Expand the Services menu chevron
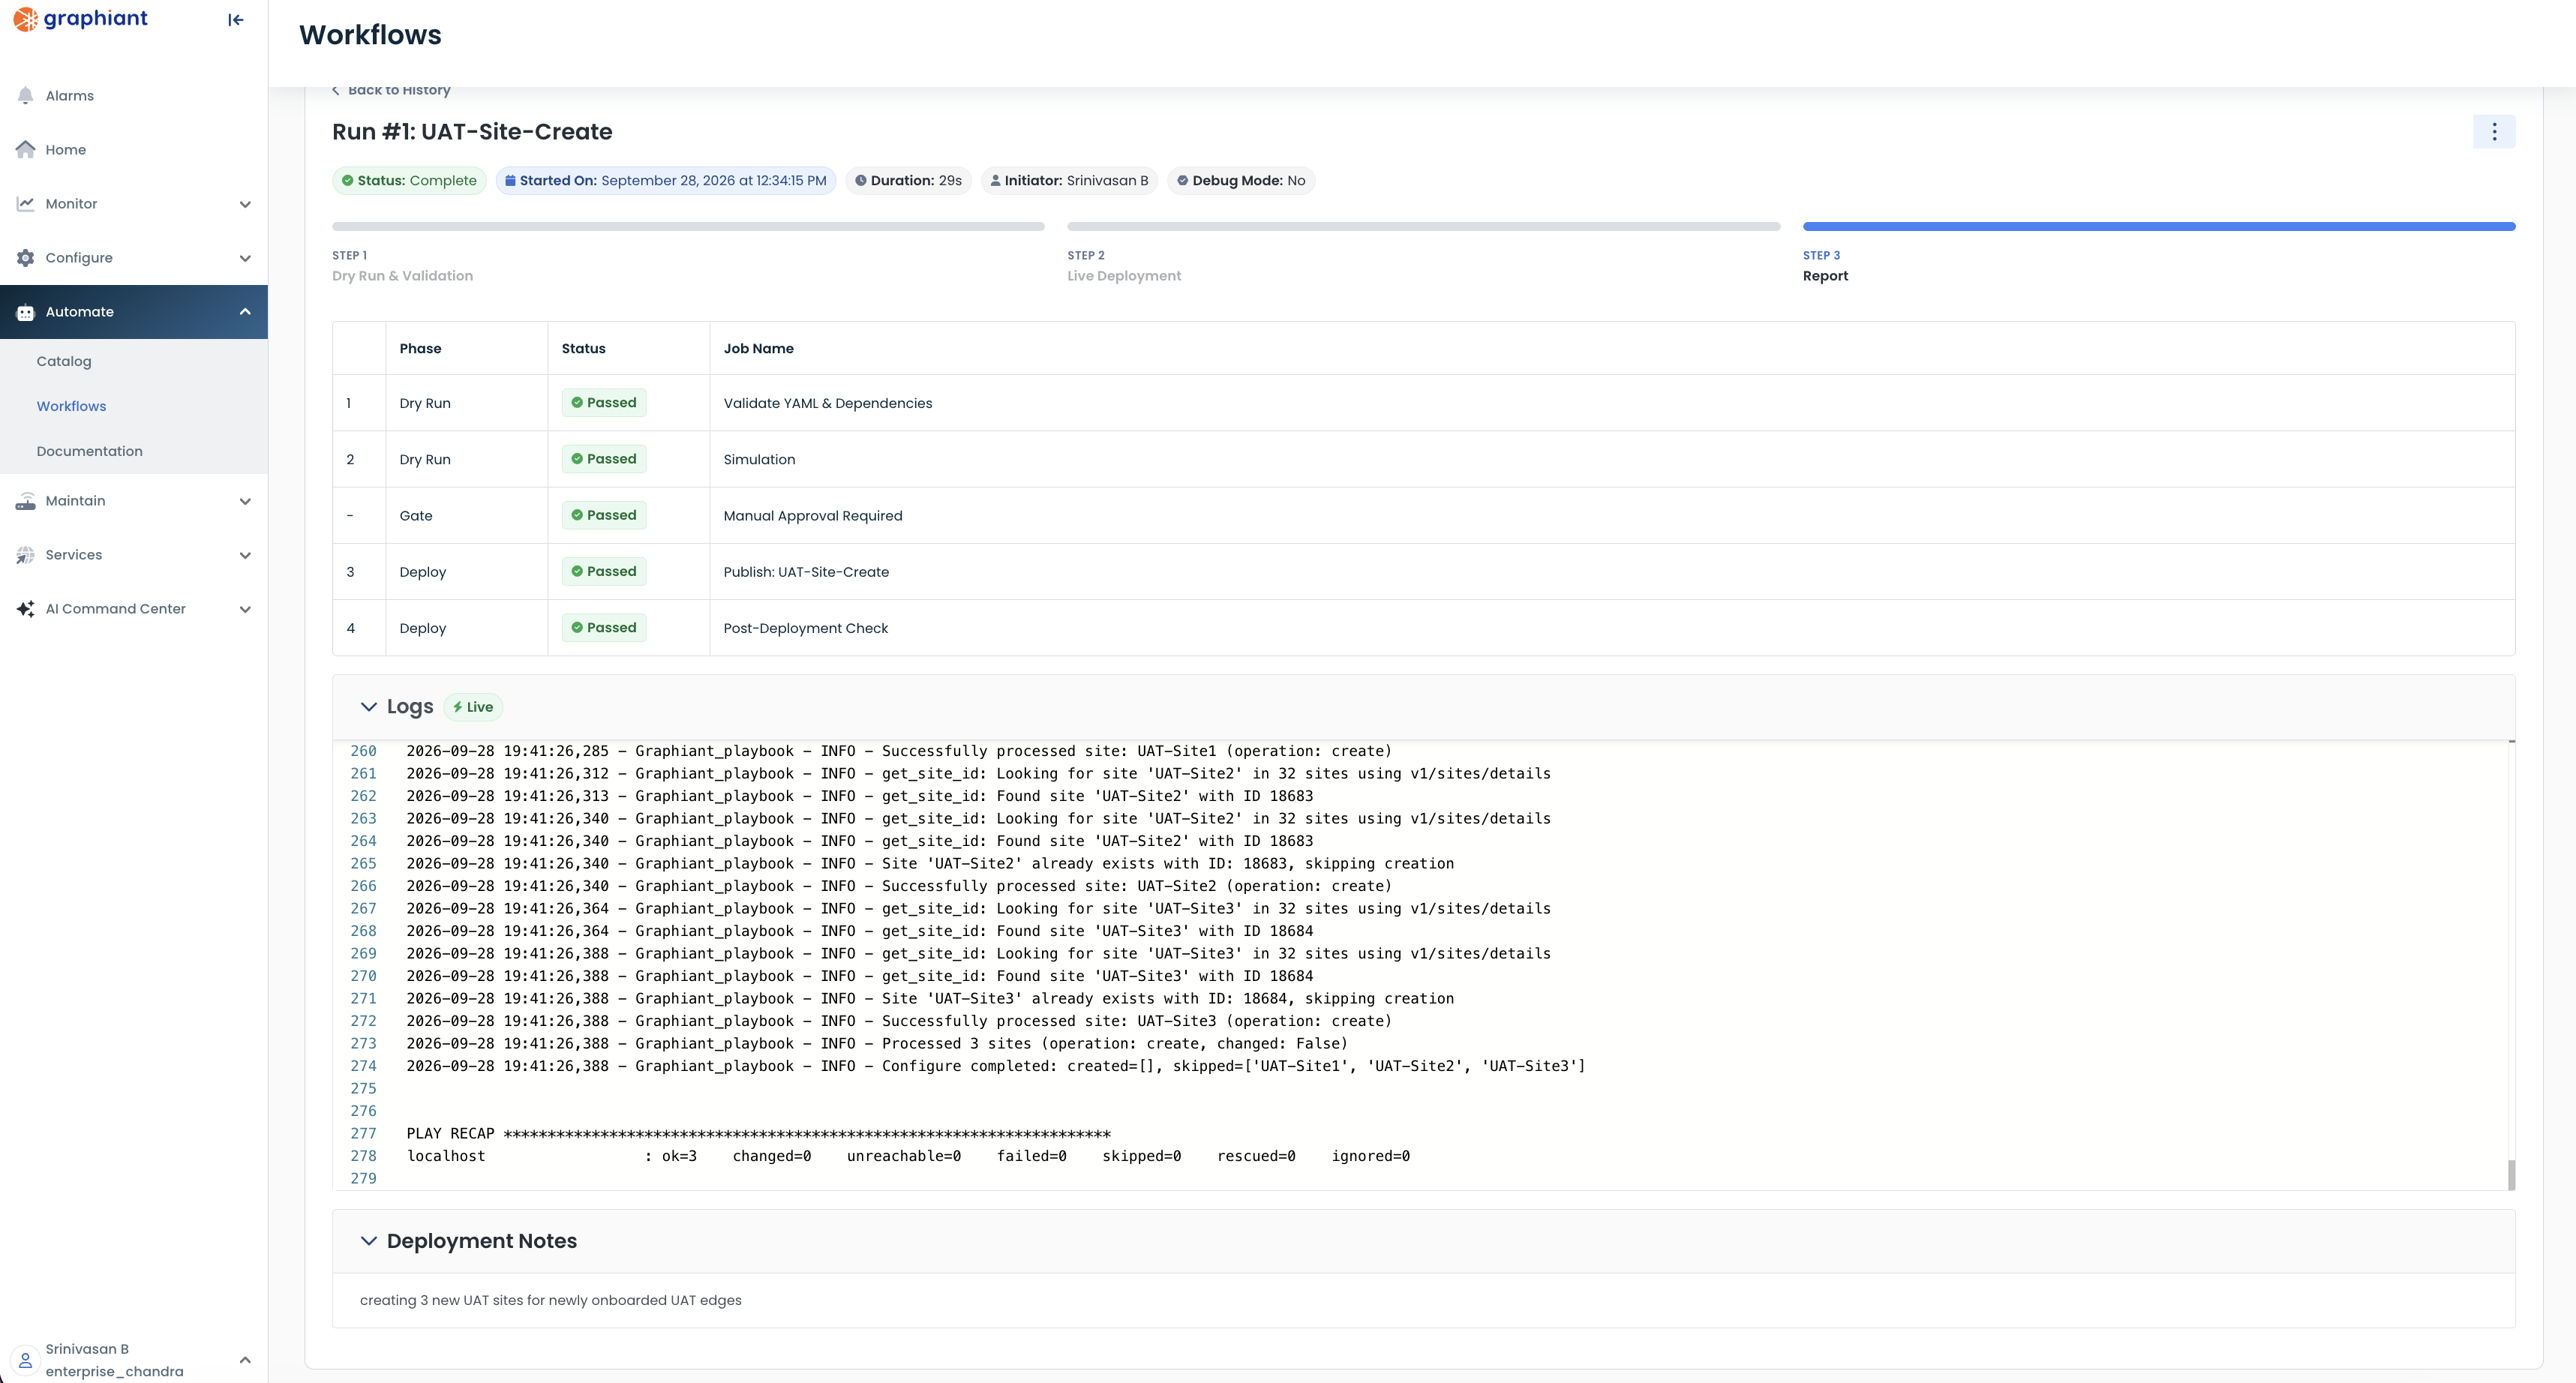 coord(245,555)
